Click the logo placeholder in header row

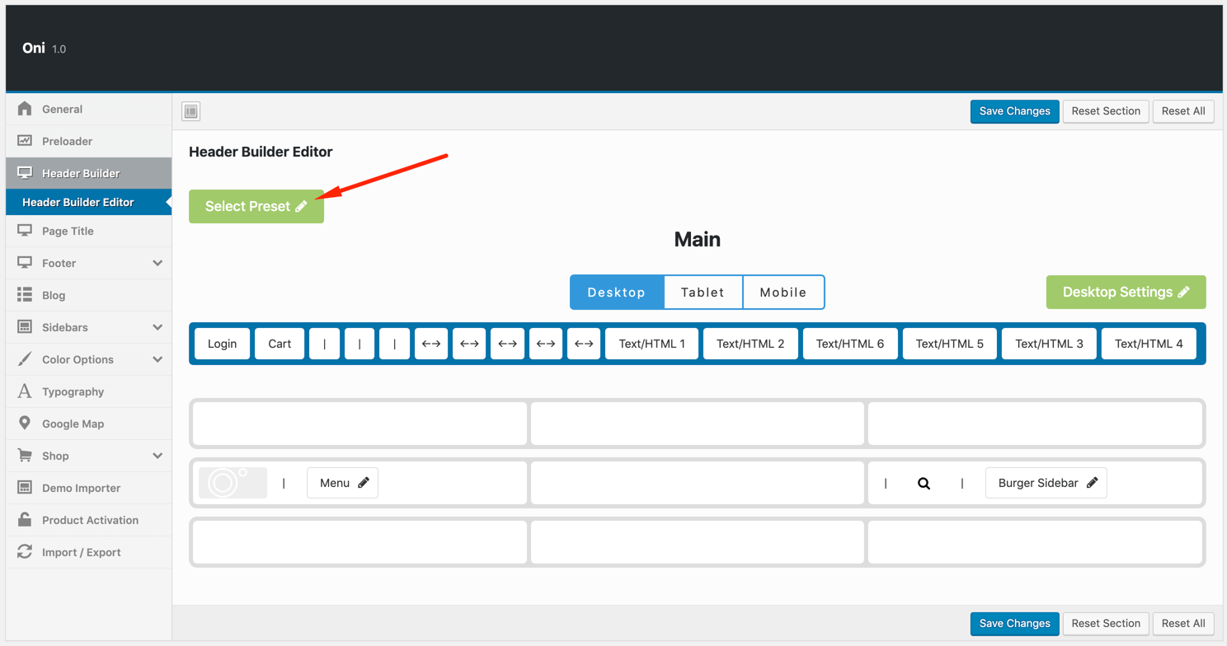[x=233, y=483]
